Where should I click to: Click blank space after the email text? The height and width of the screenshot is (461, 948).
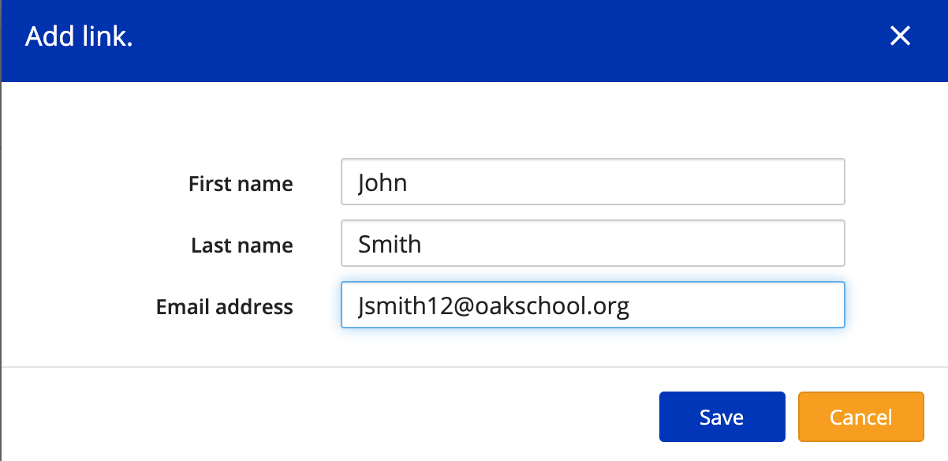[x=741, y=305]
